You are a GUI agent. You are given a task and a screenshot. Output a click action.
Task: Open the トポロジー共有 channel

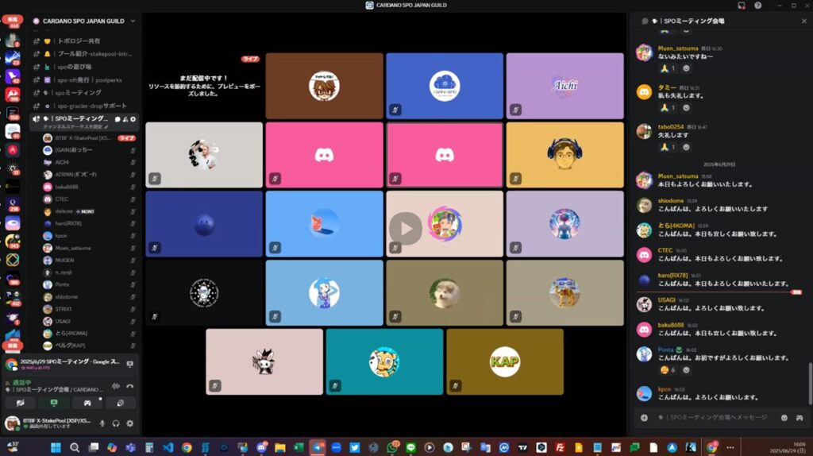83,41
